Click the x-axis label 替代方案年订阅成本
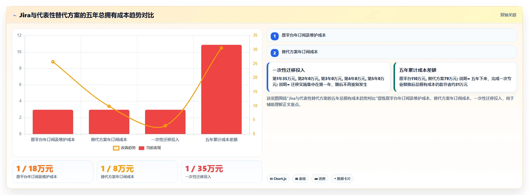The width and height of the screenshot is (529, 195). pyautogui.click(x=109, y=140)
